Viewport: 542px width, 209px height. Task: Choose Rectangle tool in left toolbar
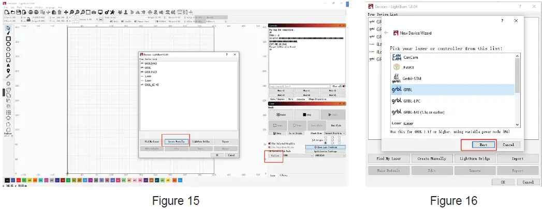coord(8,39)
